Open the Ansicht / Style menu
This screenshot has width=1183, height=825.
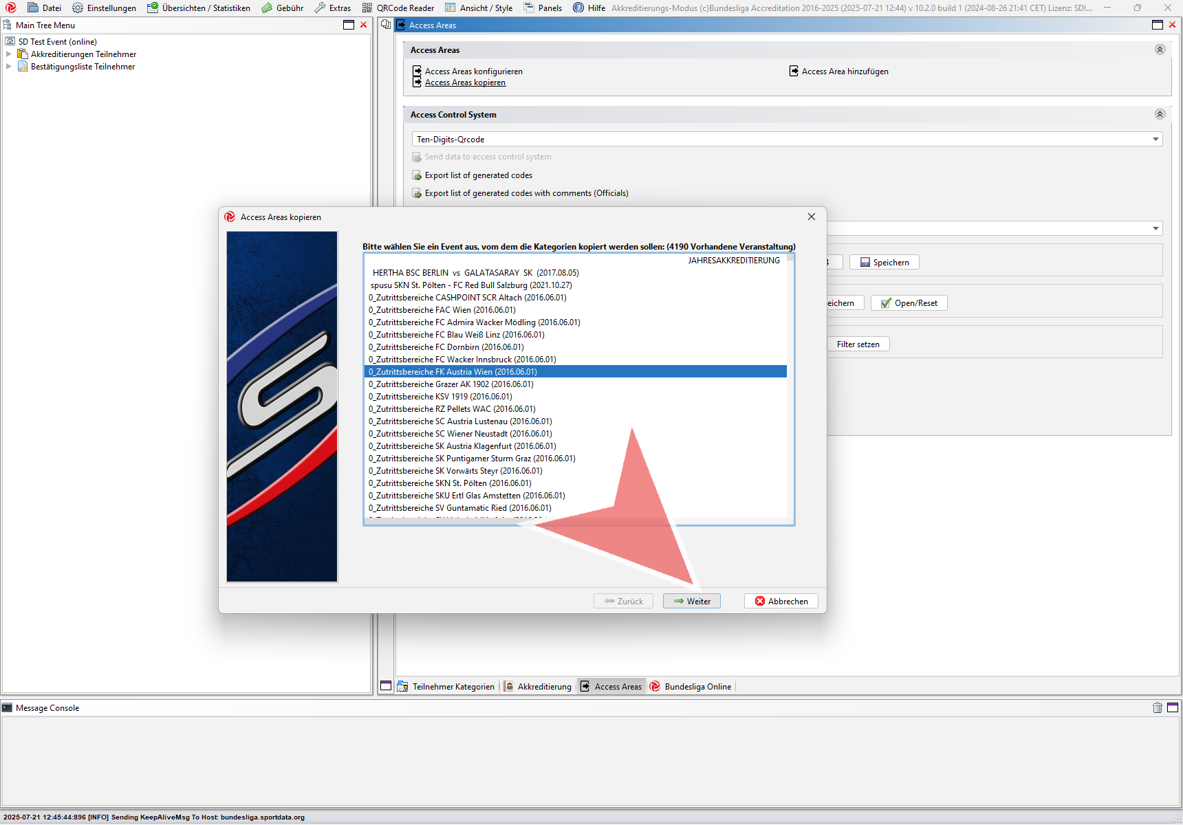tap(478, 8)
